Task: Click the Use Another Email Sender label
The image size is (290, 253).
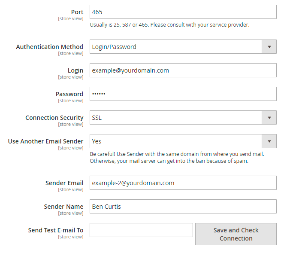Action: click(x=46, y=141)
